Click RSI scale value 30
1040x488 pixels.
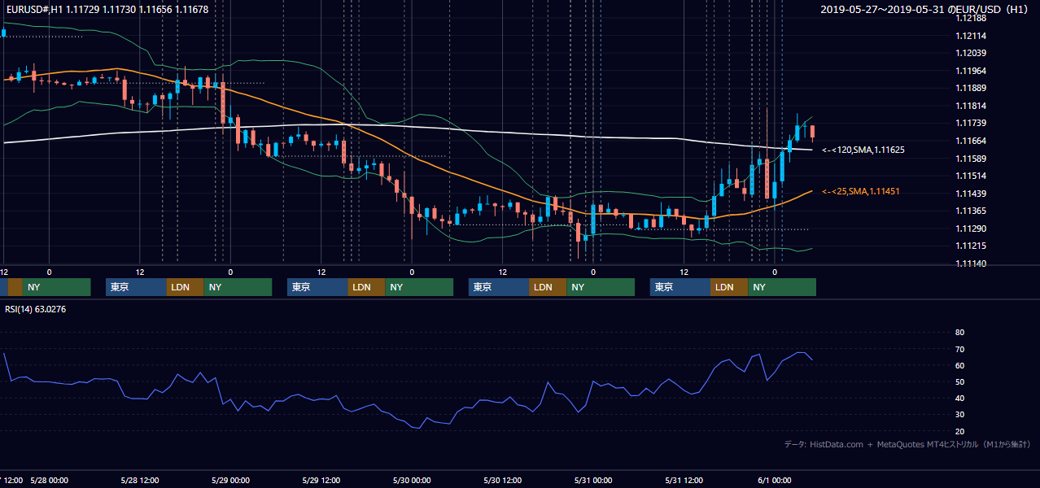[959, 415]
